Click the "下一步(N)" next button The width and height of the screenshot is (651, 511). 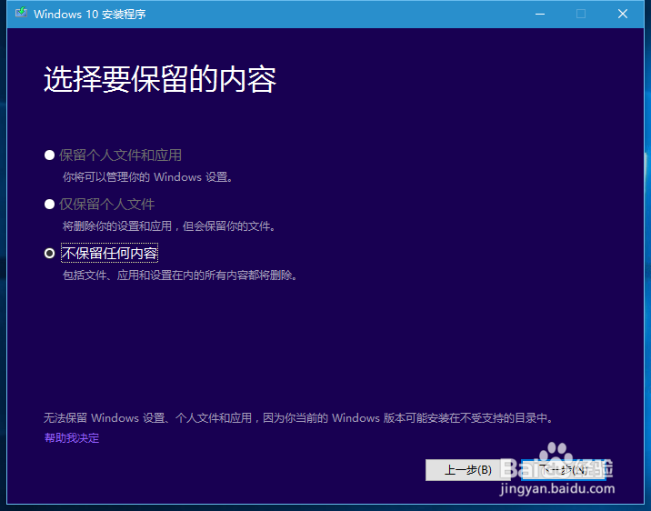(x=564, y=470)
